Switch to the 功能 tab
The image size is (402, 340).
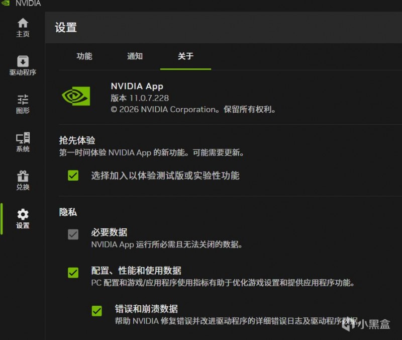pyautogui.click(x=84, y=57)
